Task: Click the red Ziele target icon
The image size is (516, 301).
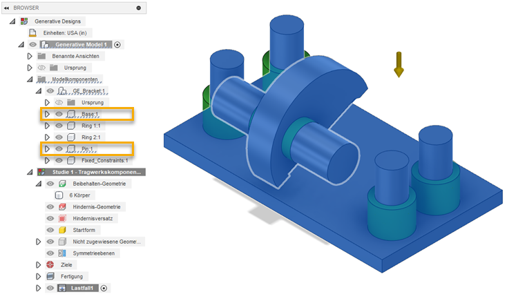Action: point(50,265)
